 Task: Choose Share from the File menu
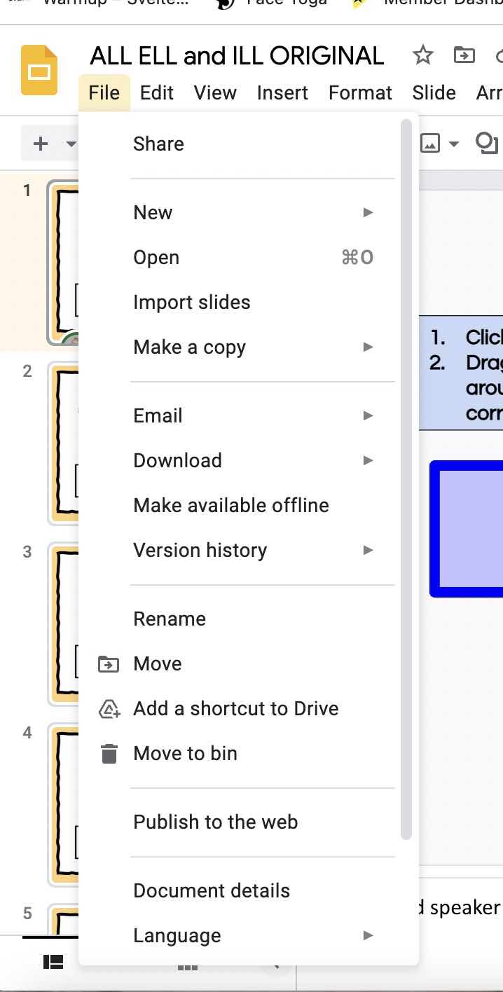(240, 144)
